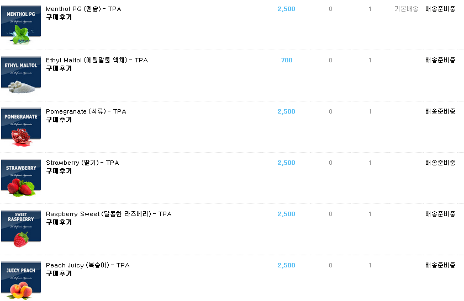The height and width of the screenshot is (301, 464).
Task: Click 구매후기 under Strawberry
Action: pos(59,171)
